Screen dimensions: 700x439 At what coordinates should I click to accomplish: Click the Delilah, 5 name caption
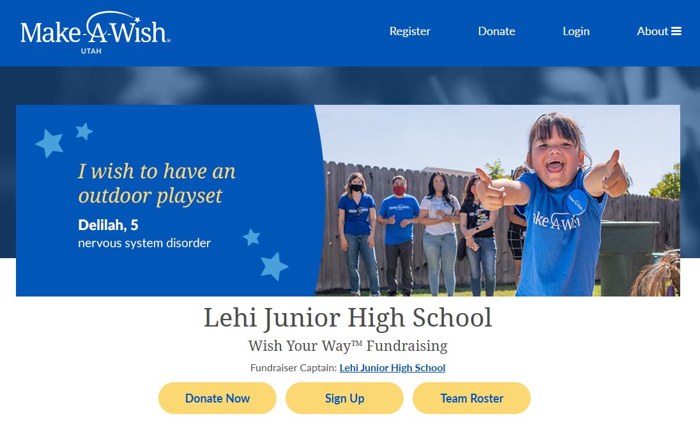[108, 225]
